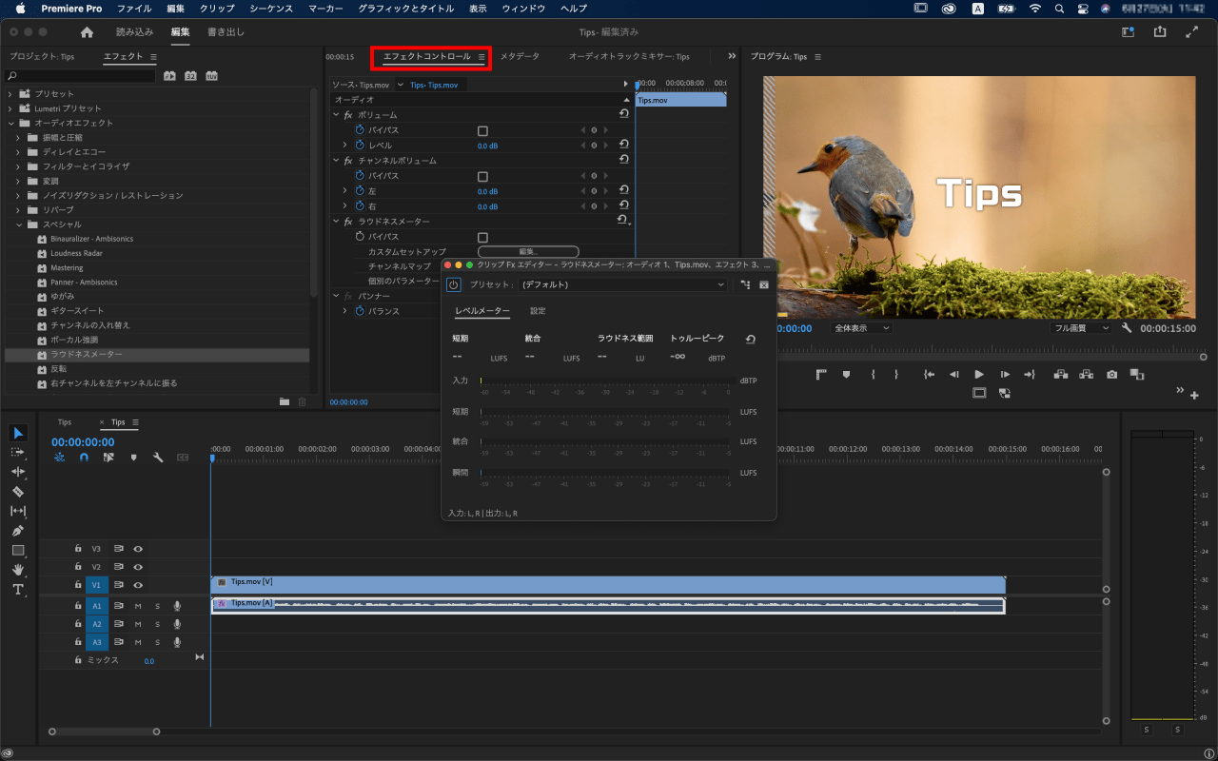Collapse the オーディオエフェクト folder
Image resolution: width=1218 pixels, height=761 pixels.
pos(10,123)
